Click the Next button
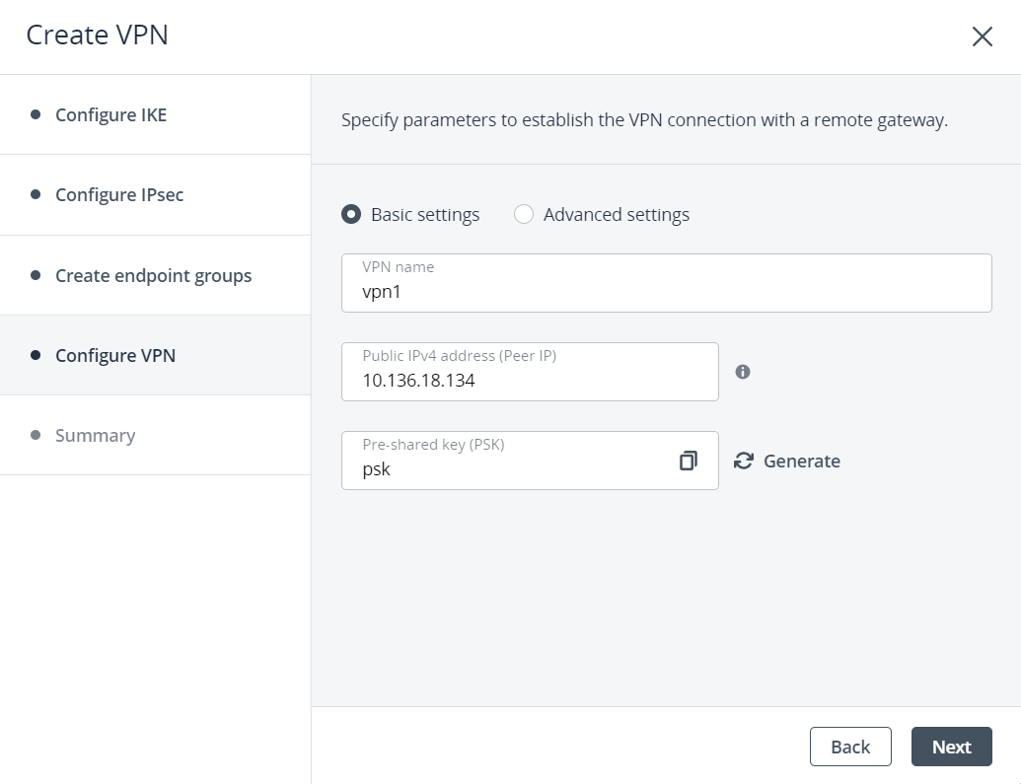The height and width of the screenshot is (784, 1021). 951,747
